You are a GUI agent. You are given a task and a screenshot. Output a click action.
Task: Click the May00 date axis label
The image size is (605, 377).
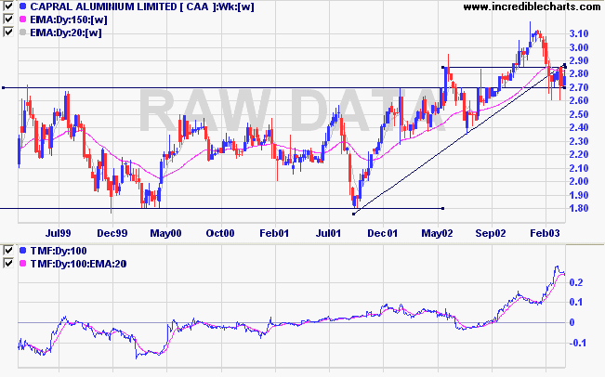coord(165,233)
